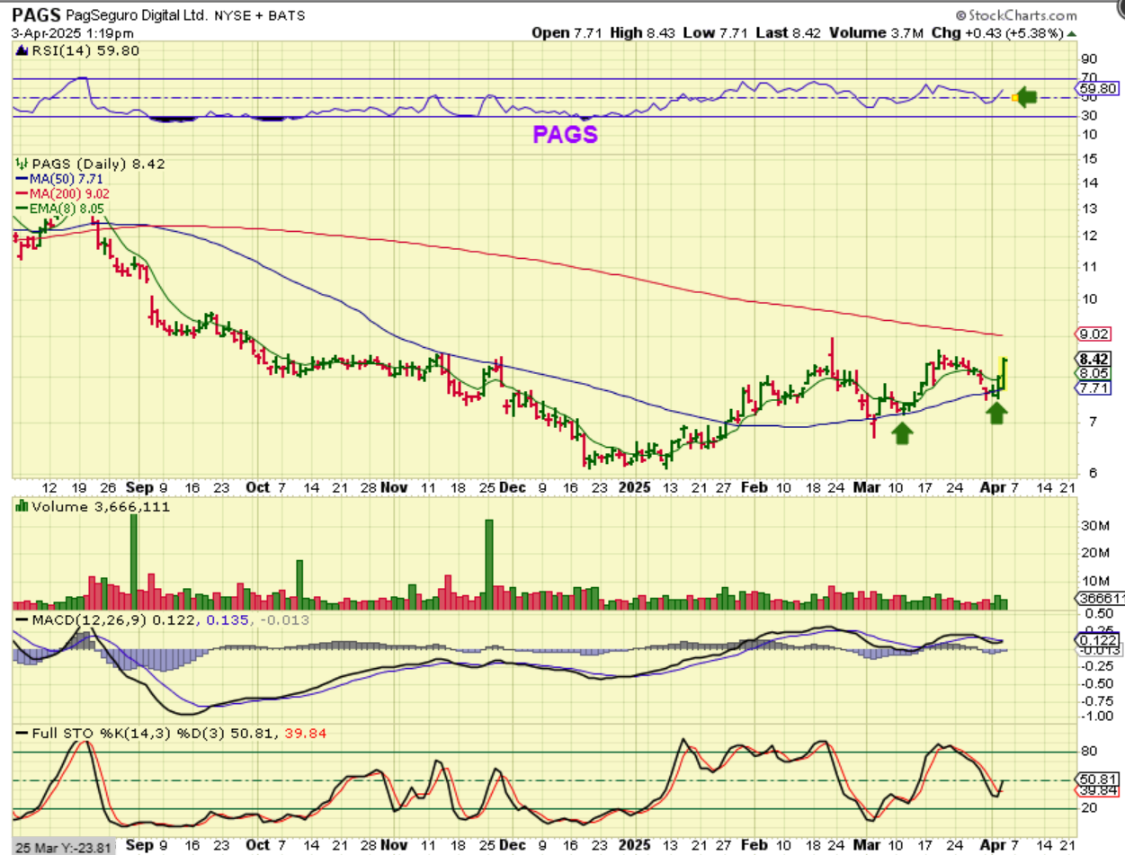
Task: Click the PAGS ticker symbol in the header
Action: [x=35, y=15]
